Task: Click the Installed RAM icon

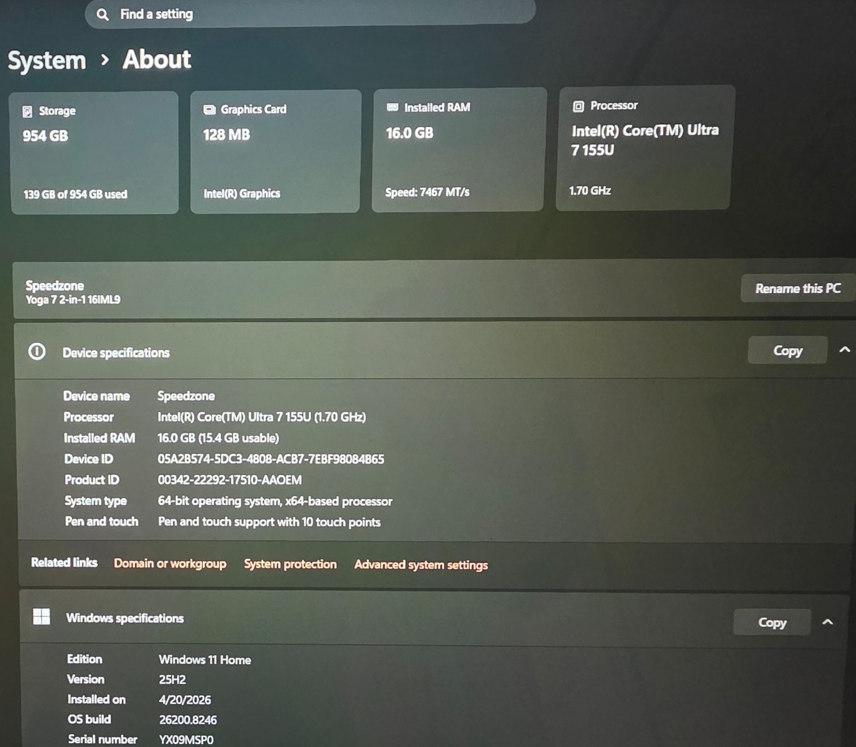Action: (x=393, y=107)
